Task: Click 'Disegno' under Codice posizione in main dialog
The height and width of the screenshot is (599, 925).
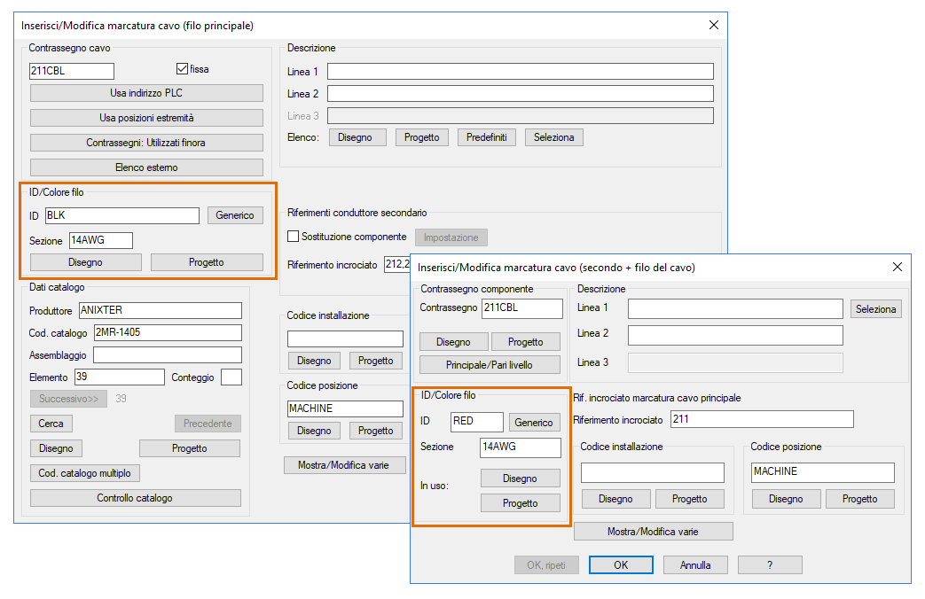Action: coord(314,431)
